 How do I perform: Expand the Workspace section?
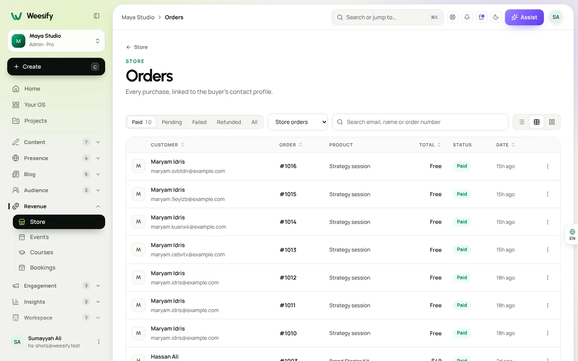[56, 318]
